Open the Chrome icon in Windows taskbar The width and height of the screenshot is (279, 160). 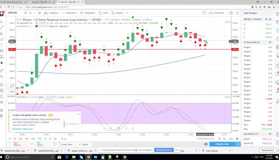point(88,157)
